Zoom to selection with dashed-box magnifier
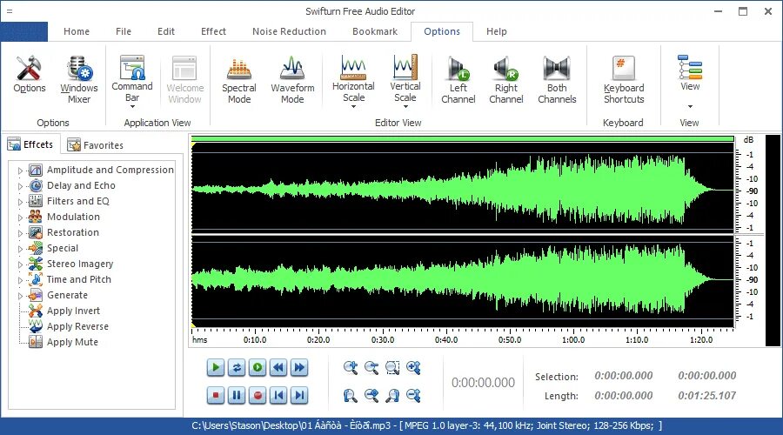Viewport: 783px width, 435px height. click(392, 368)
